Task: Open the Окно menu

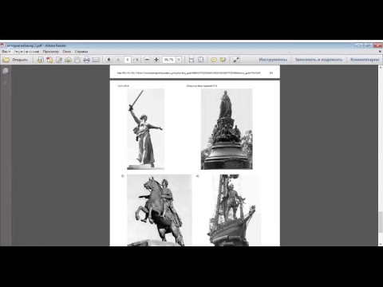Action: click(x=67, y=52)
